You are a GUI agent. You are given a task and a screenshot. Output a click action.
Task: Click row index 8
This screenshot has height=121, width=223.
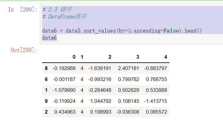pos(46,68)
